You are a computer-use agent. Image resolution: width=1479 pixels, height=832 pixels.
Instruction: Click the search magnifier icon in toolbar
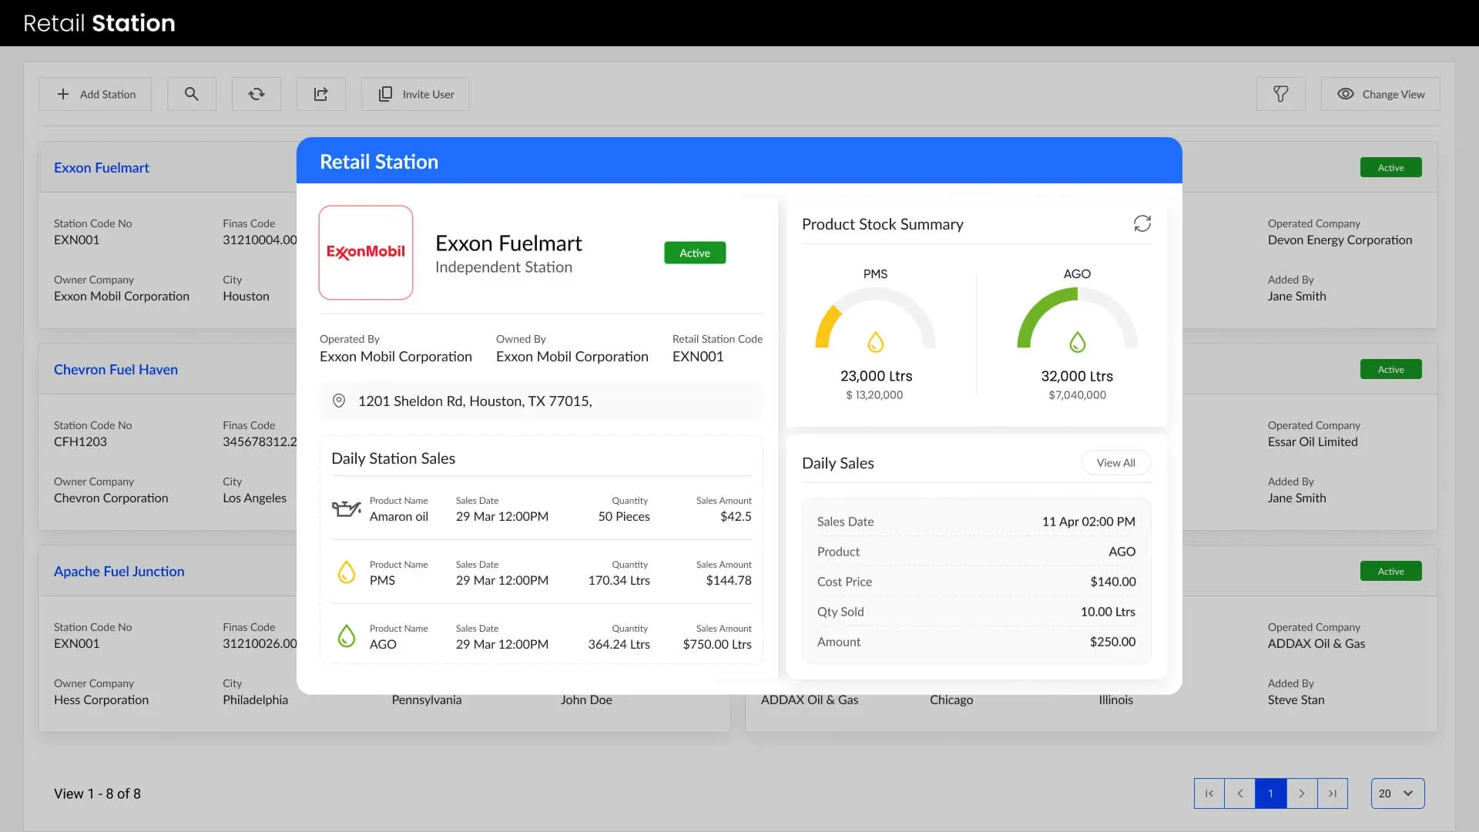(192, 94)
